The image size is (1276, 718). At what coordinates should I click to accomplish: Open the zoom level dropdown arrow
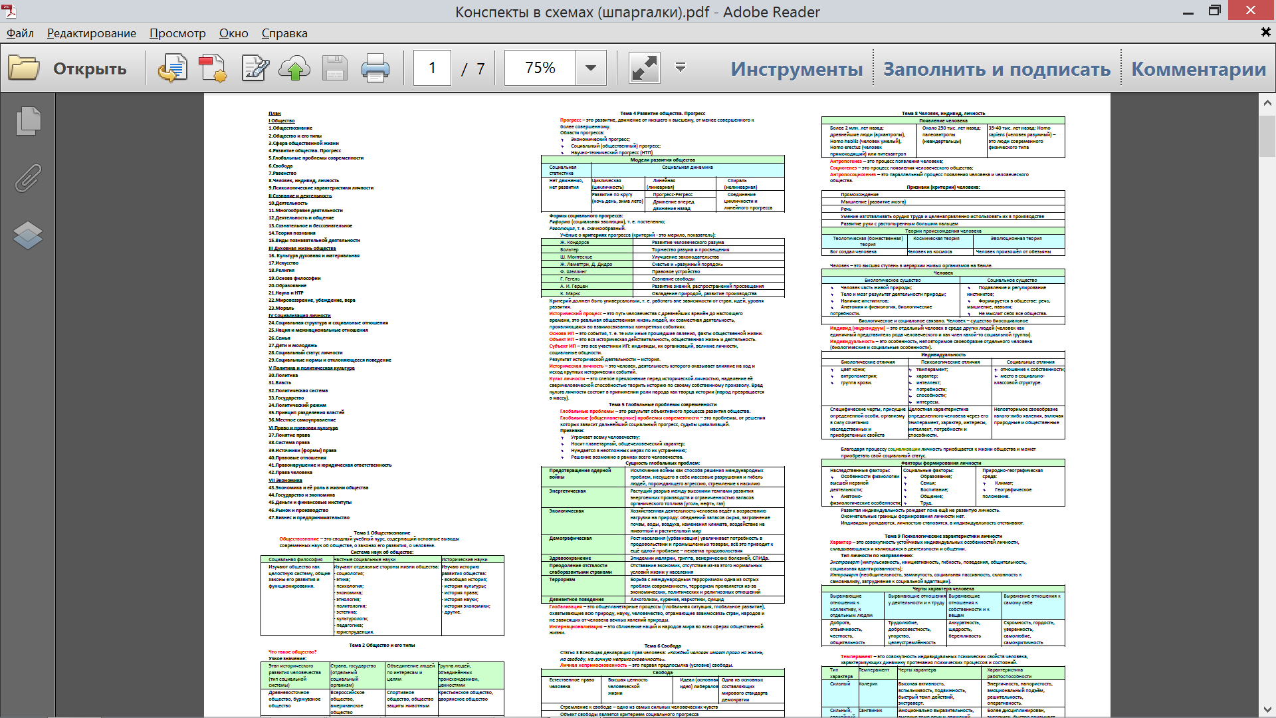click(x=591, y=68)
